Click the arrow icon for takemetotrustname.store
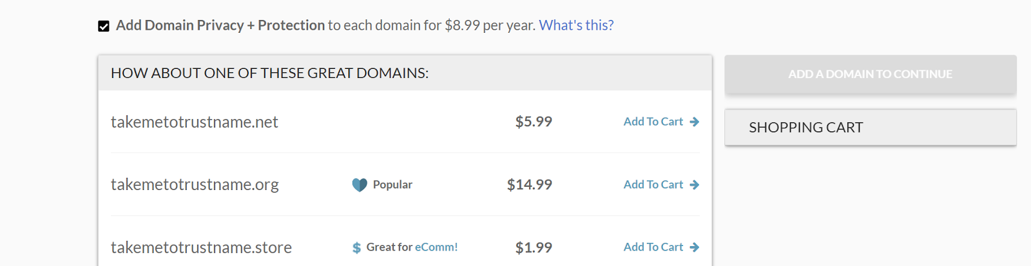Image resolution: width=1031 pixels, height=266 pixels. coord(694,247)
